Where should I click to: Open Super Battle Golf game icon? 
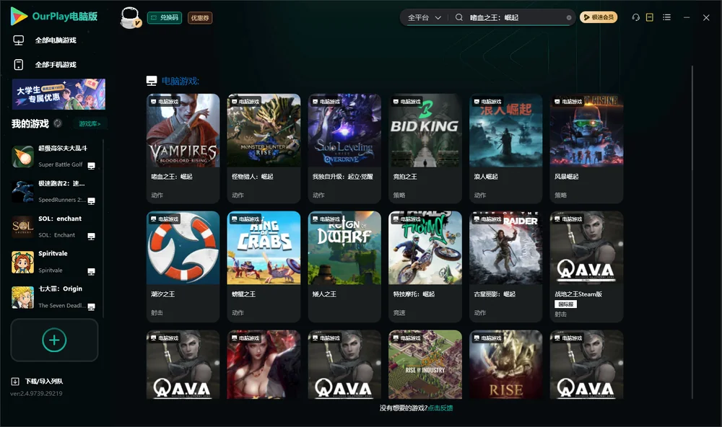(x=22, y=157)
